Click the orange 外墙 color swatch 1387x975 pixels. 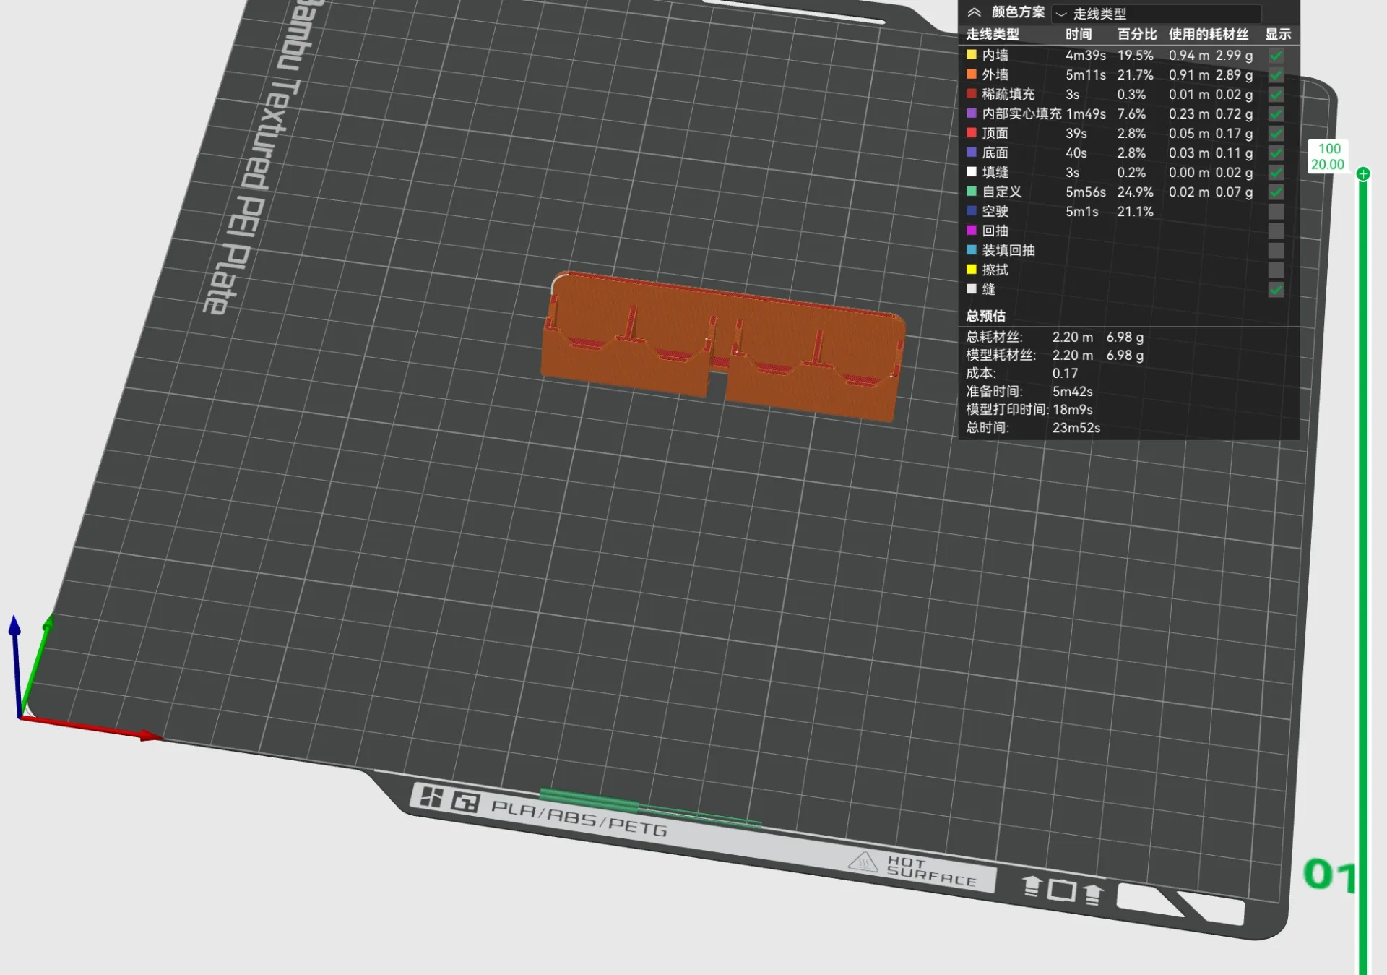(x=972, y=74)
